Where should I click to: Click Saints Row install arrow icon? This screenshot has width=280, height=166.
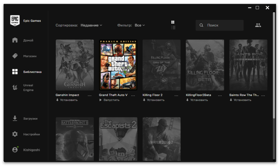pos(231,100)
